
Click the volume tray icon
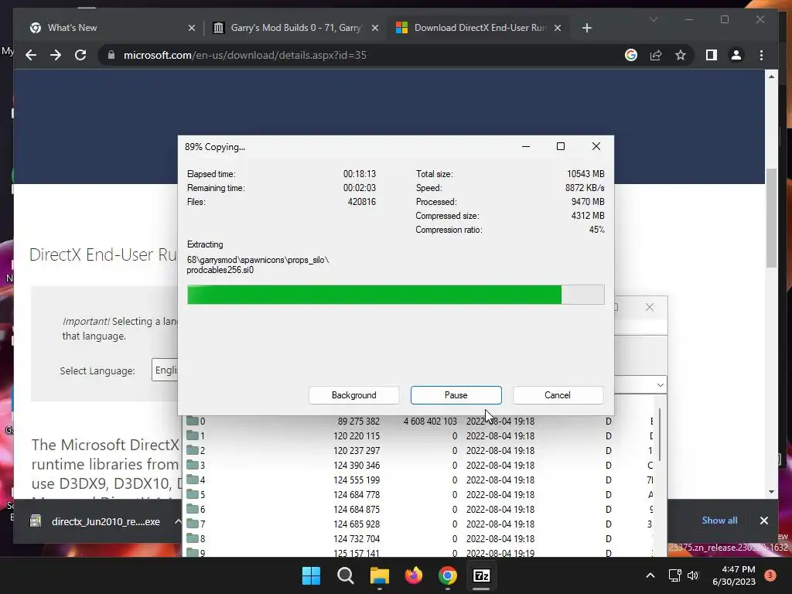point(693,575)
